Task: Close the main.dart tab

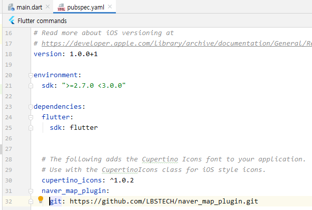Action: pyautogui.click(x=48, y=7)
